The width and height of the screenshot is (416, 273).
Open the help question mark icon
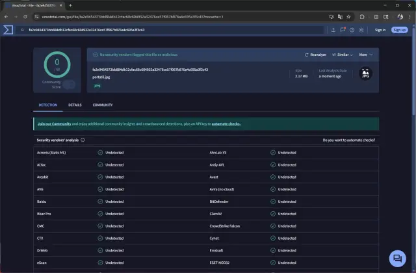click(351, 30)
